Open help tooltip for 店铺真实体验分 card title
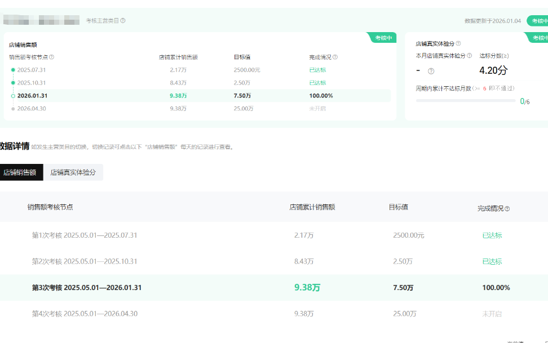This screenshot has width=548, height=343. [458, 43]
